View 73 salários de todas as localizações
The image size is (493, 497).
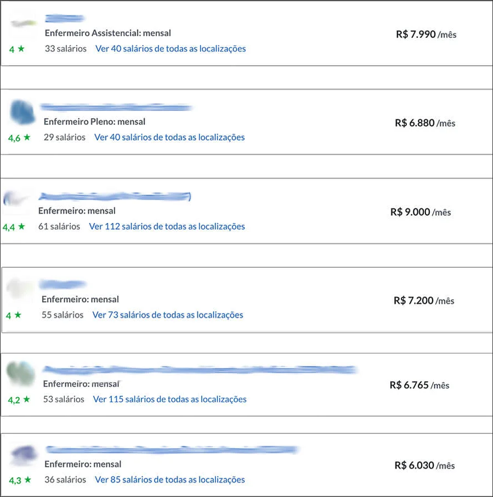[168, 315]
